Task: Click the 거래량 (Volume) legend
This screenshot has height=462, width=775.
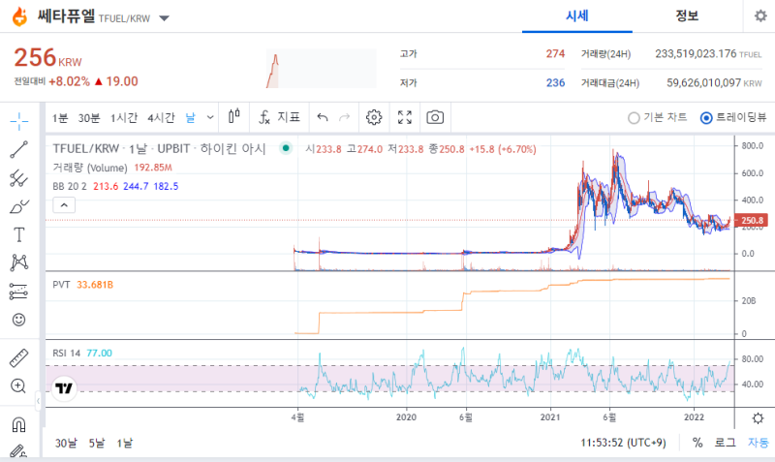Action: (89, 168)
